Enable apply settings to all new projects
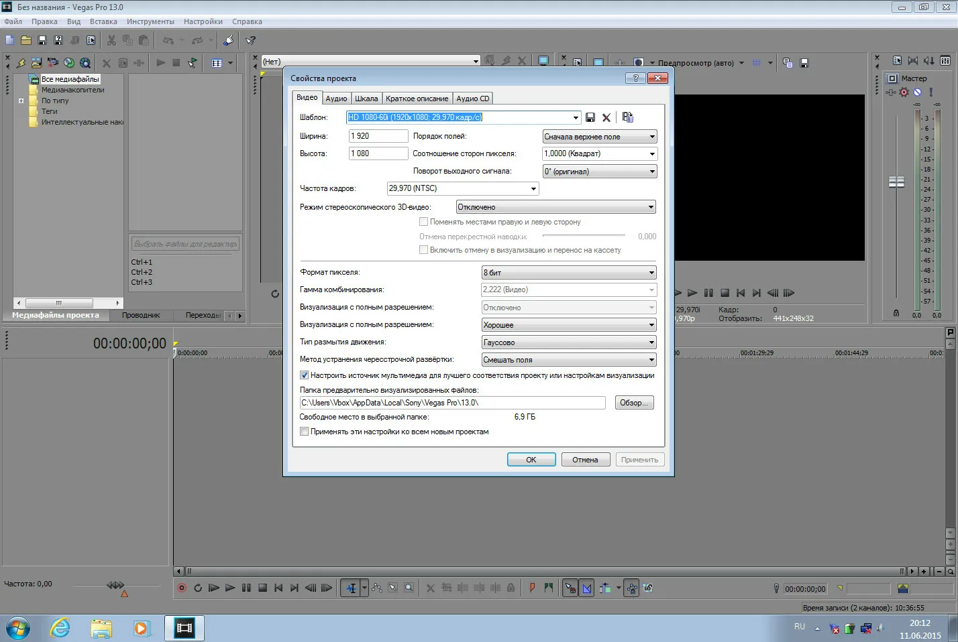 point(304,432)
